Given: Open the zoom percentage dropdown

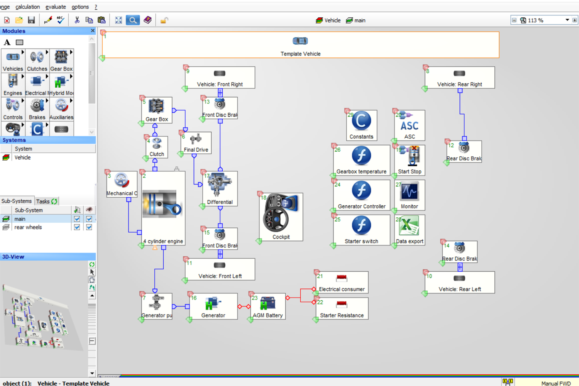Looking at the screenshot, I should [567, 20].
